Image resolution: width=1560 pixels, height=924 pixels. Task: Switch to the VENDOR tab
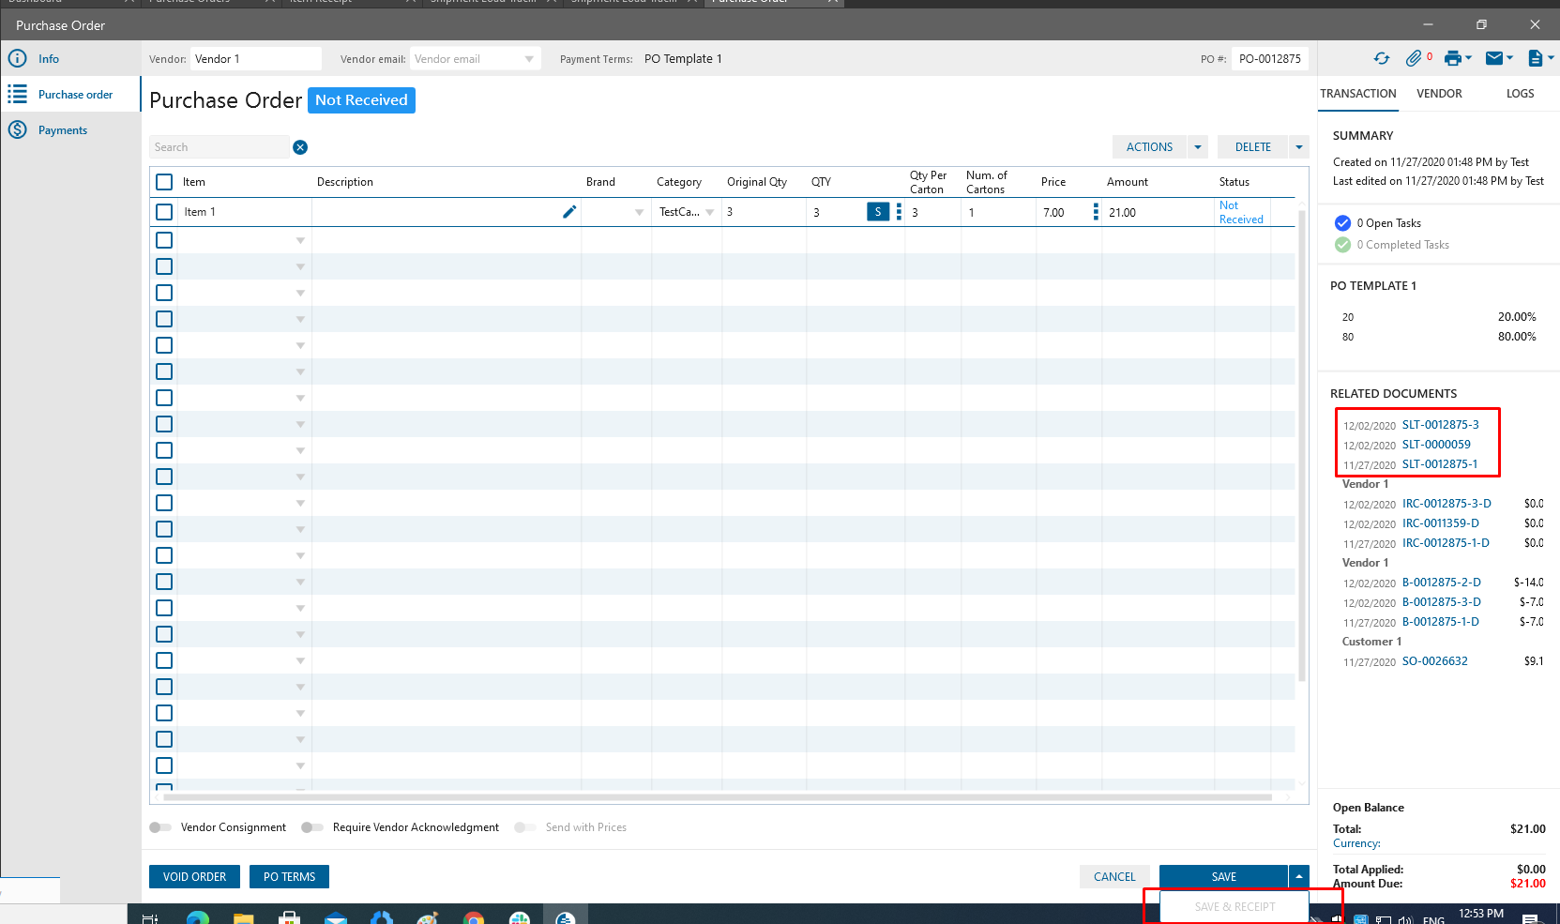(1439, 94)
